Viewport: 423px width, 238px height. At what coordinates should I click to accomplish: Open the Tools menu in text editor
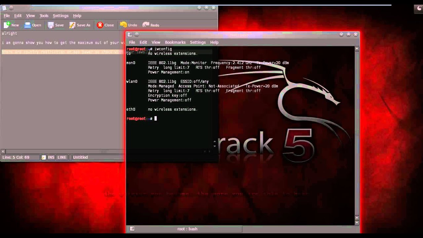44,16
